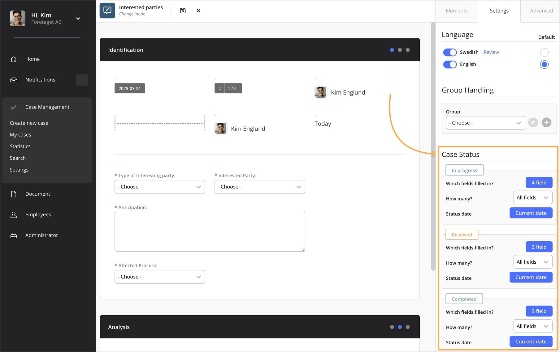
Task: Click the Review link next to Swedish
Action: pos(491,52)
